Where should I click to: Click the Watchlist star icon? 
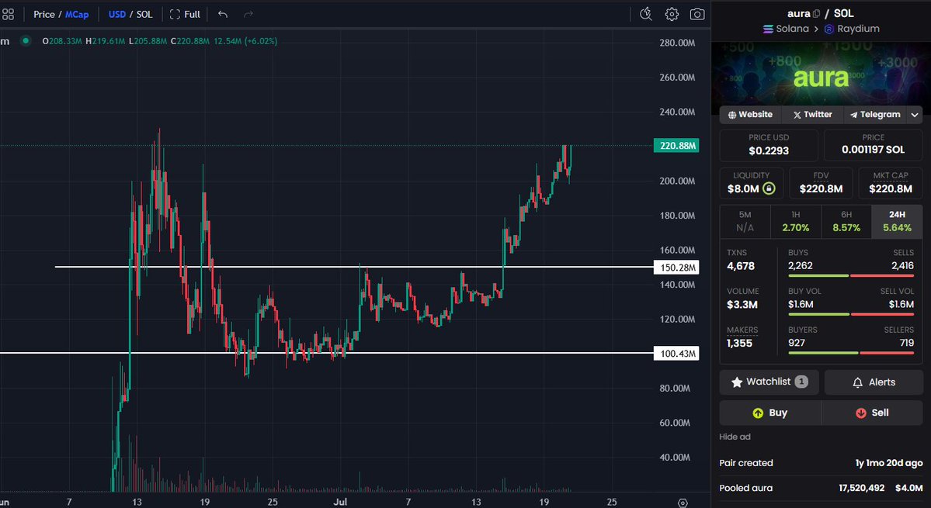[x=737, y=382]
